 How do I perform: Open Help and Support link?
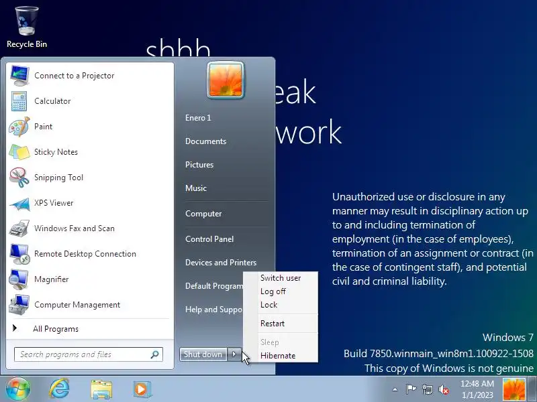(213, 310)
